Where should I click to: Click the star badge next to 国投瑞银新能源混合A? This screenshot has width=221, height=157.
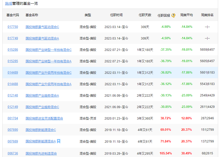(59, 141)
